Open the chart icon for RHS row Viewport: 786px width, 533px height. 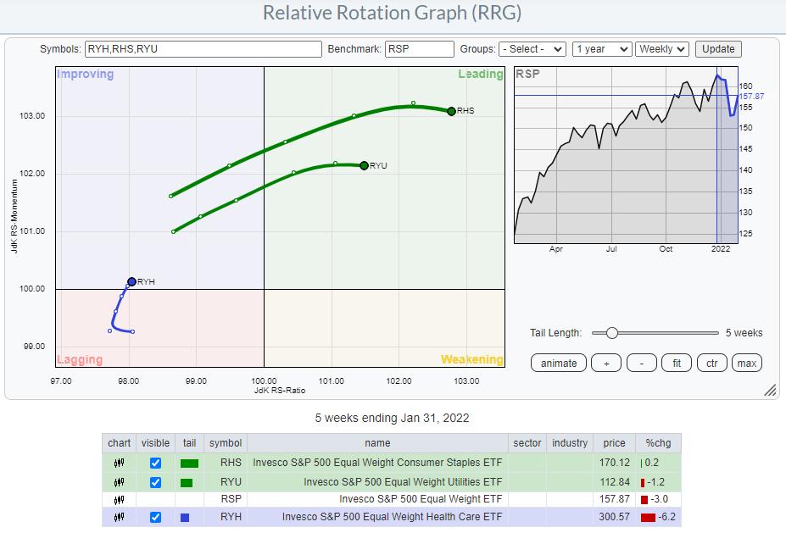pyautogui.click(x=119, y=464)
